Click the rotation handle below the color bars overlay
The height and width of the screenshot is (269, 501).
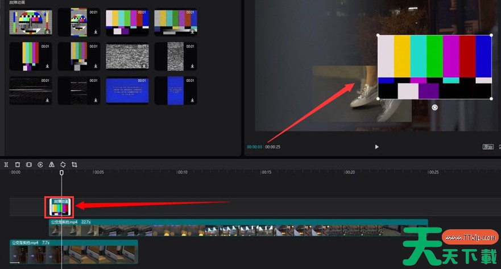pos(435,107)
